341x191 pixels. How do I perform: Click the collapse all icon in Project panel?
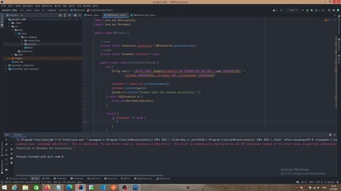[70, 15]
